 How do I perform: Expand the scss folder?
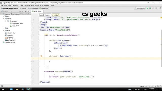[3, 31]
